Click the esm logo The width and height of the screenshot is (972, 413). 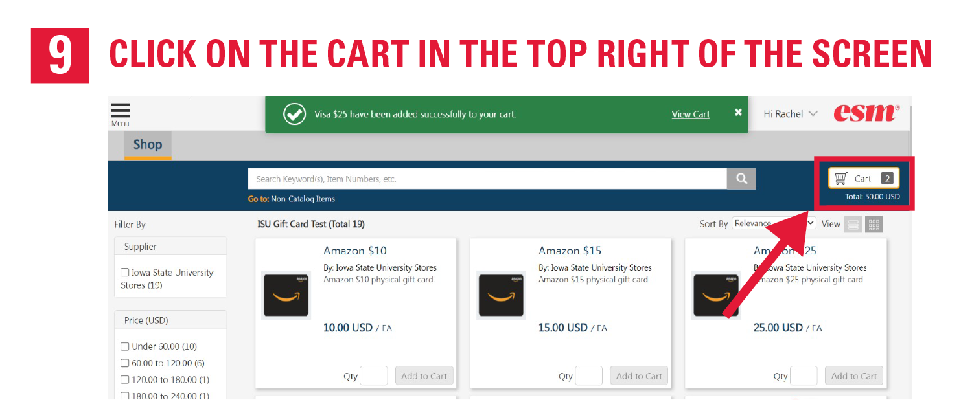click(x=866, y=113)
